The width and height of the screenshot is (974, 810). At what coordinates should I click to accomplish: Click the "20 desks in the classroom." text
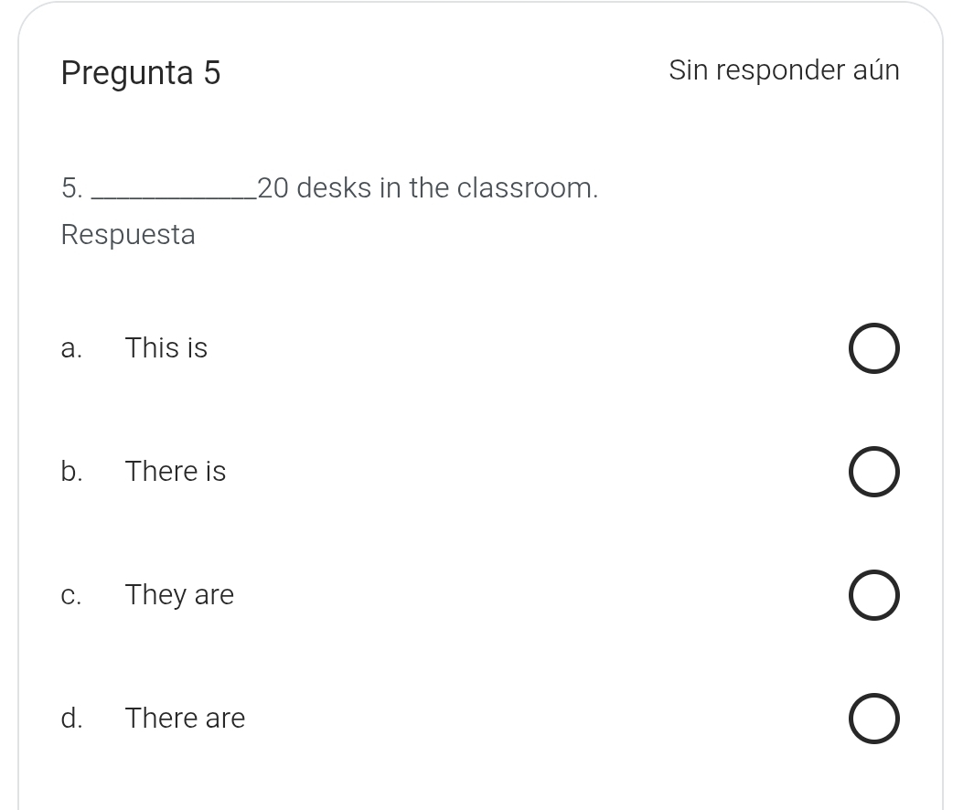point(428,188)
